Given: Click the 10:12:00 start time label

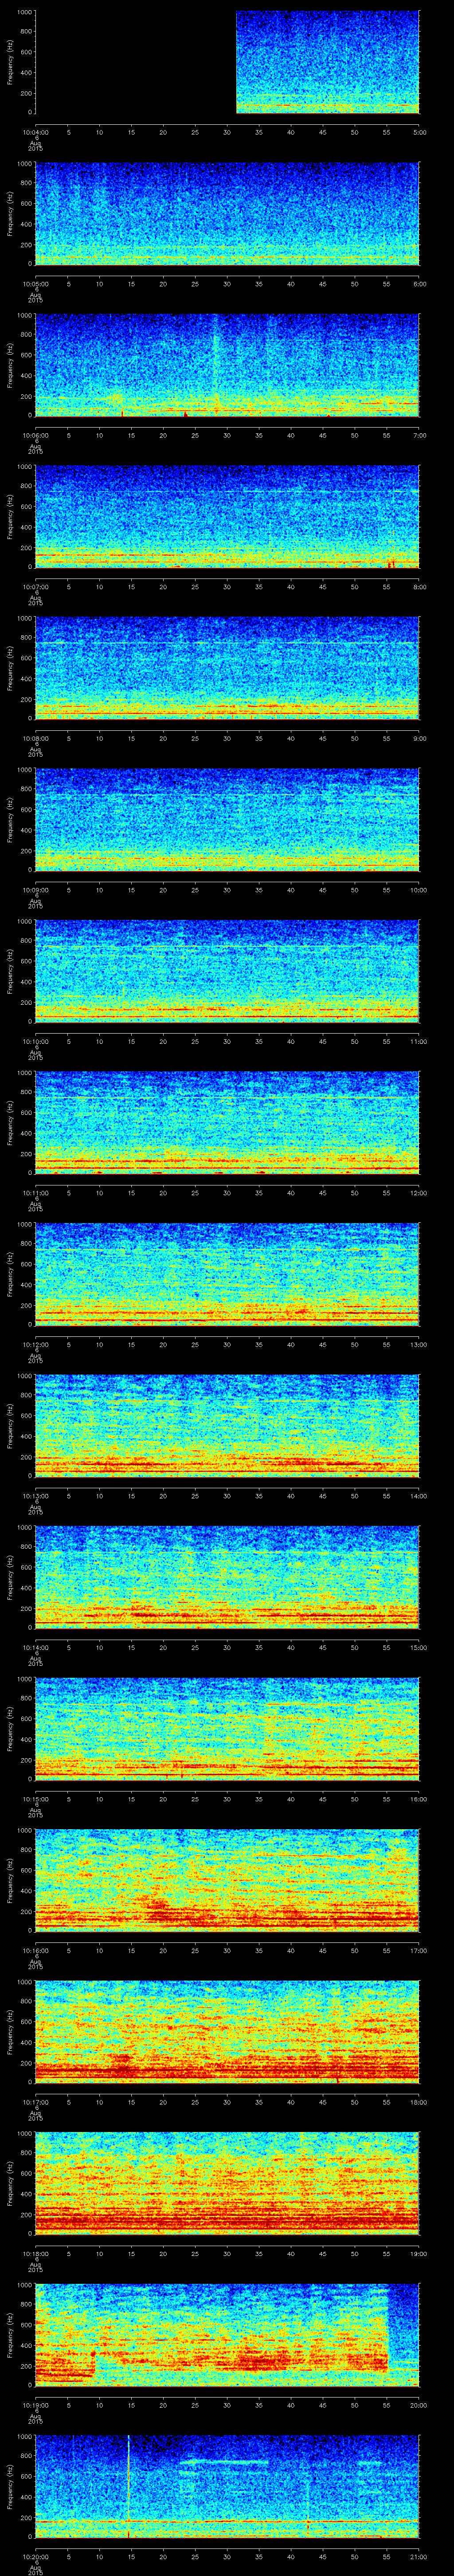Looking at the screenshot, I should (35, 1344).
